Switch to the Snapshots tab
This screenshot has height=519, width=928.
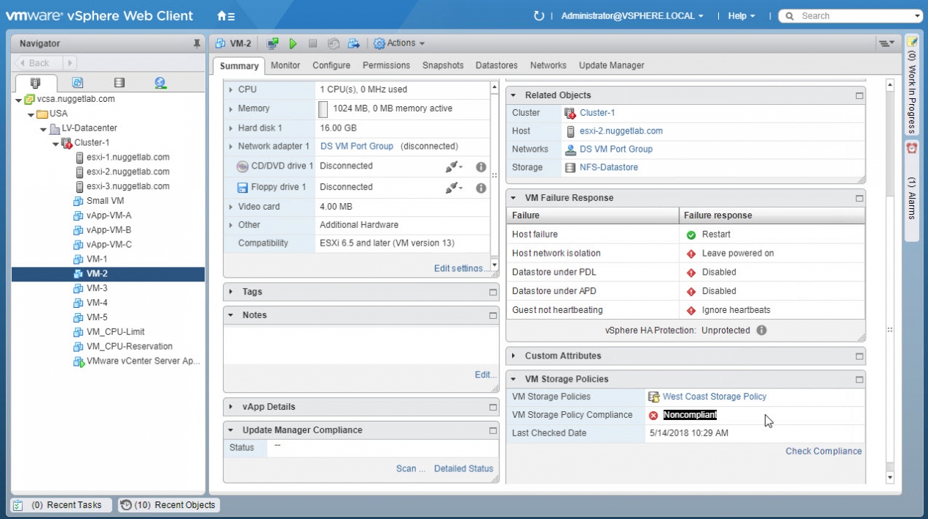pos(442,65)
